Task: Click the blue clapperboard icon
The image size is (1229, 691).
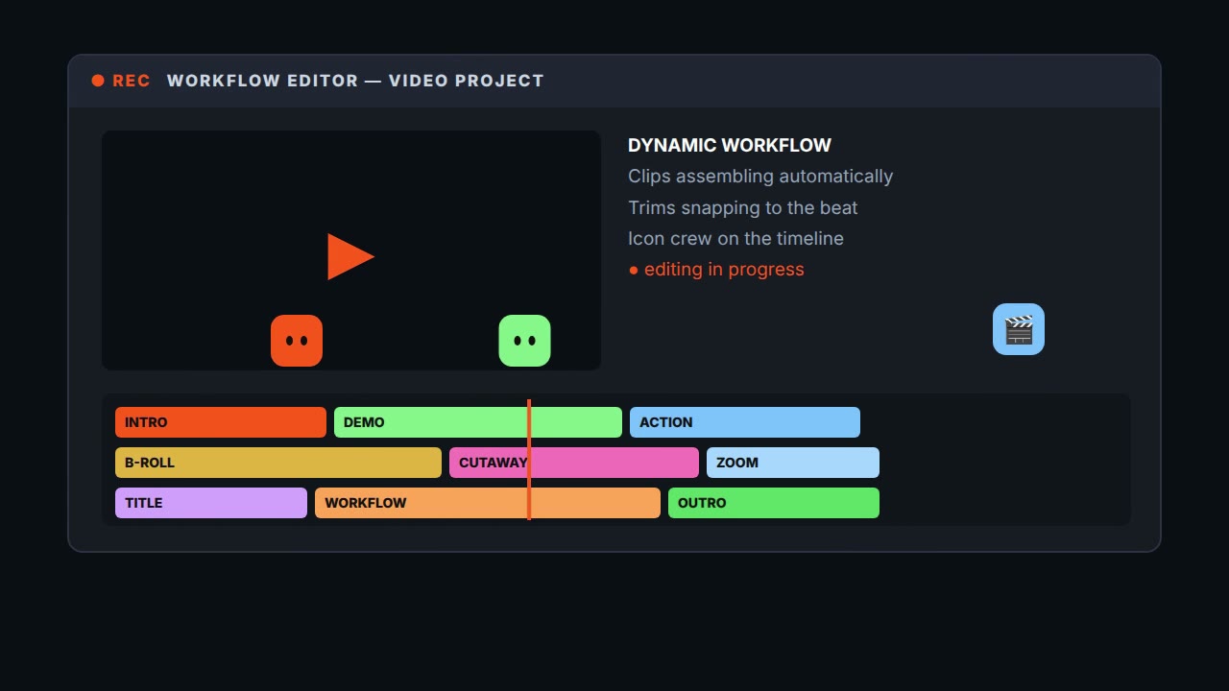Action: click(1019, 329)
